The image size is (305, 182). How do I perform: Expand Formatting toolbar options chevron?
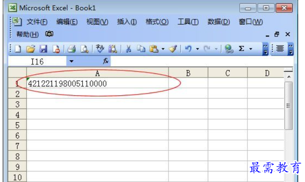(290, 49)
